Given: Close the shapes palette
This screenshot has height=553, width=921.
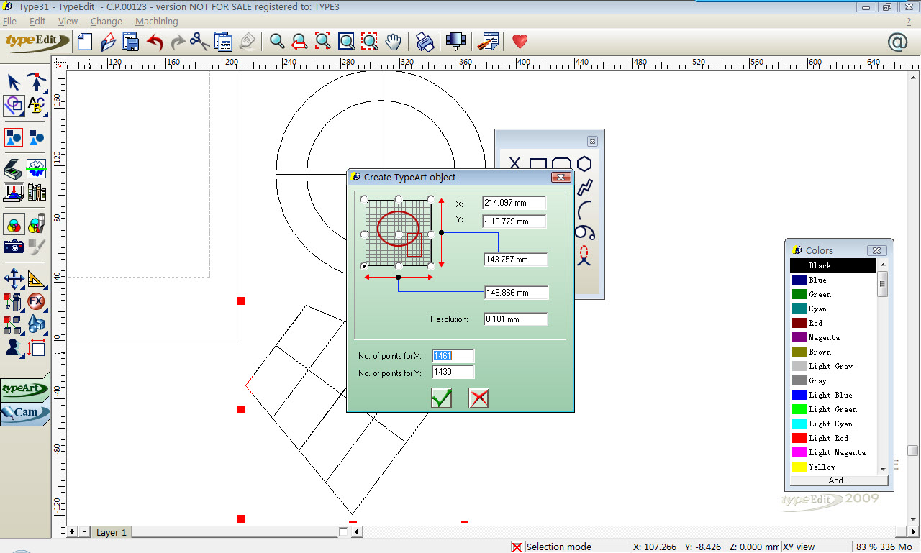Looking at the screenshot, I should point(592,142).
